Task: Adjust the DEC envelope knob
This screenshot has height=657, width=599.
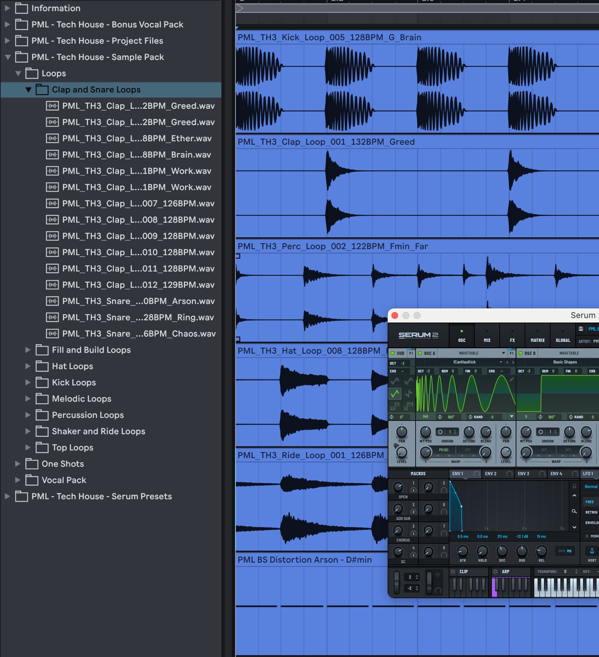Action: tap(502, 551)
